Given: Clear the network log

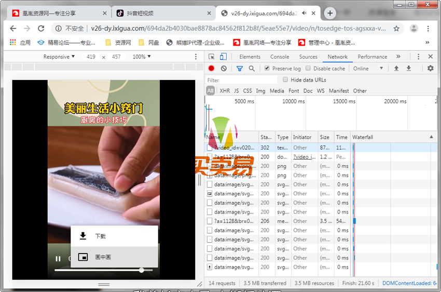Looking at the screenshot, I should [224, 69].
